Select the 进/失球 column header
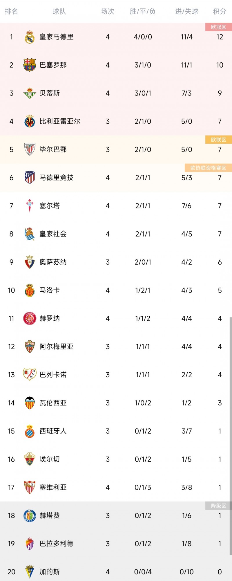 point(186,11)
